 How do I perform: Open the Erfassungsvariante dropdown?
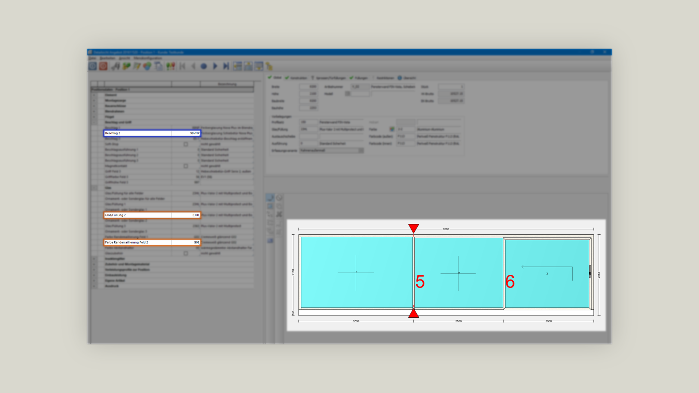[x=361, y=150]
